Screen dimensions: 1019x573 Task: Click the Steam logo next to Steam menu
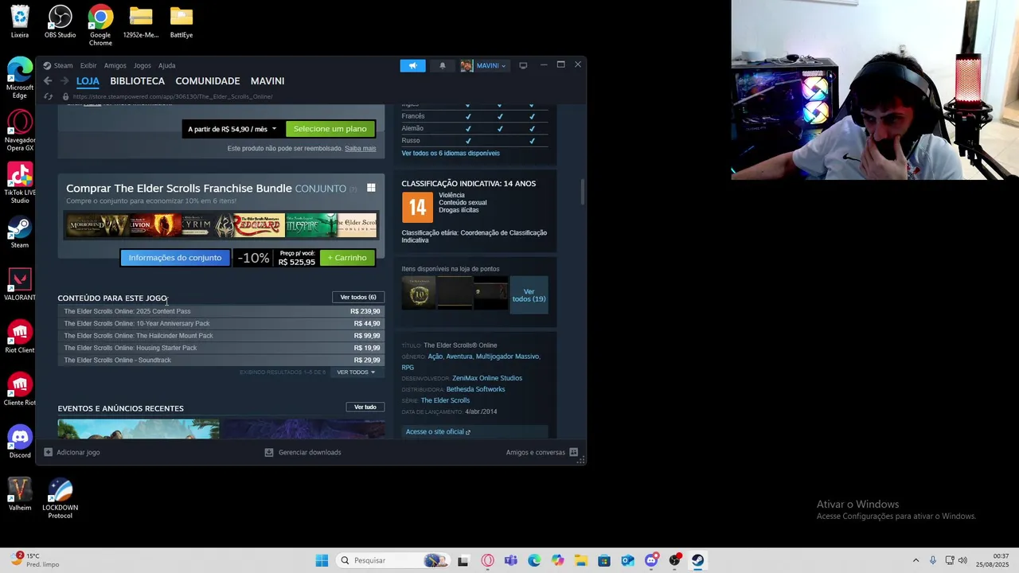[47, 65]
